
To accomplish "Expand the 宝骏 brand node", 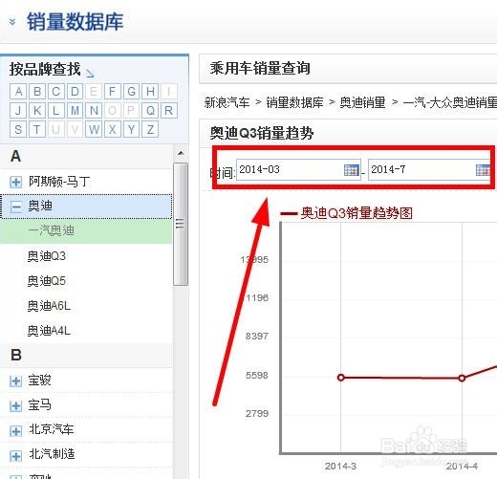I will 15,381.
